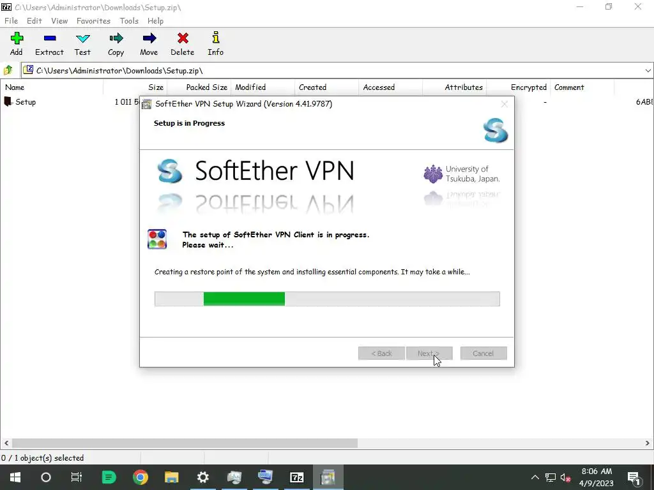Launch Google Chrome from taskbar
Image resolution: width=654 pixels, height=490 pixels.
(141, 477)
